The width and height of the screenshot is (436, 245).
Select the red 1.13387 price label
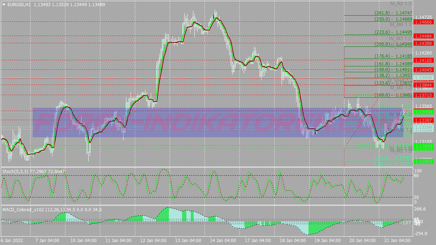pos(424,120)
